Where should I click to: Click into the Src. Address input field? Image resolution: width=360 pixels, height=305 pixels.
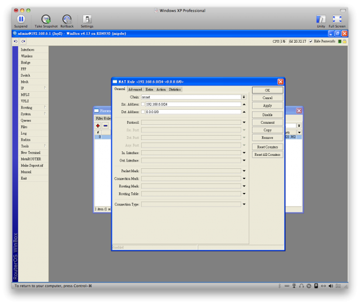[x=193, y=104]
